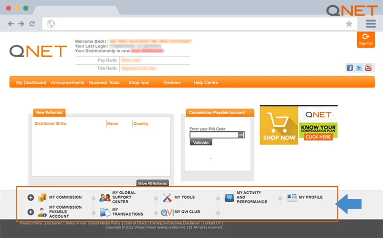The width and height of the screenshot is (383, 238).
Task: Select the New Referrals tab header
Action: click(x=49, y=112)
